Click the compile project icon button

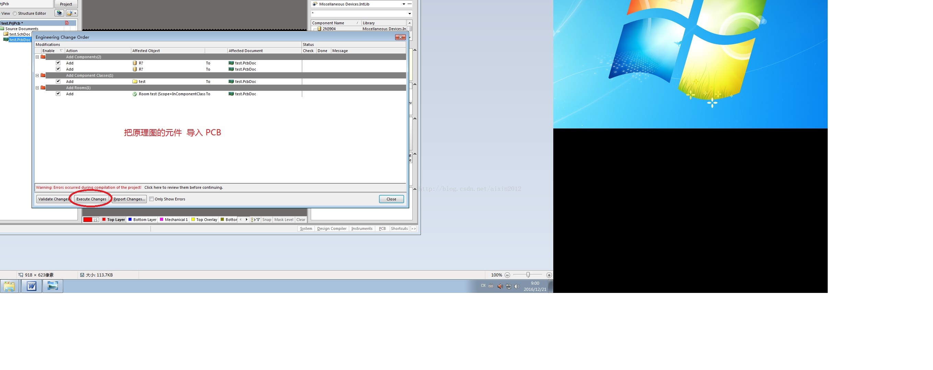59,13
